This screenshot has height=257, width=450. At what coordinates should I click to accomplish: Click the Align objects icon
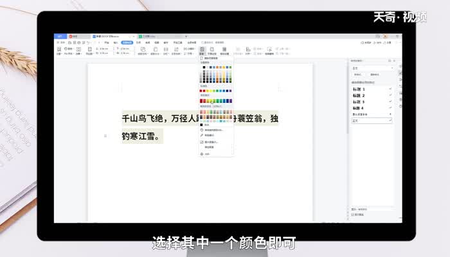click(x=248, y=51)
